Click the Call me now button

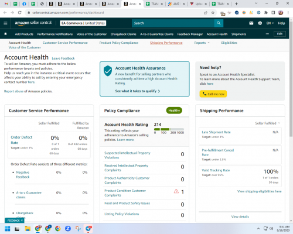213,94
